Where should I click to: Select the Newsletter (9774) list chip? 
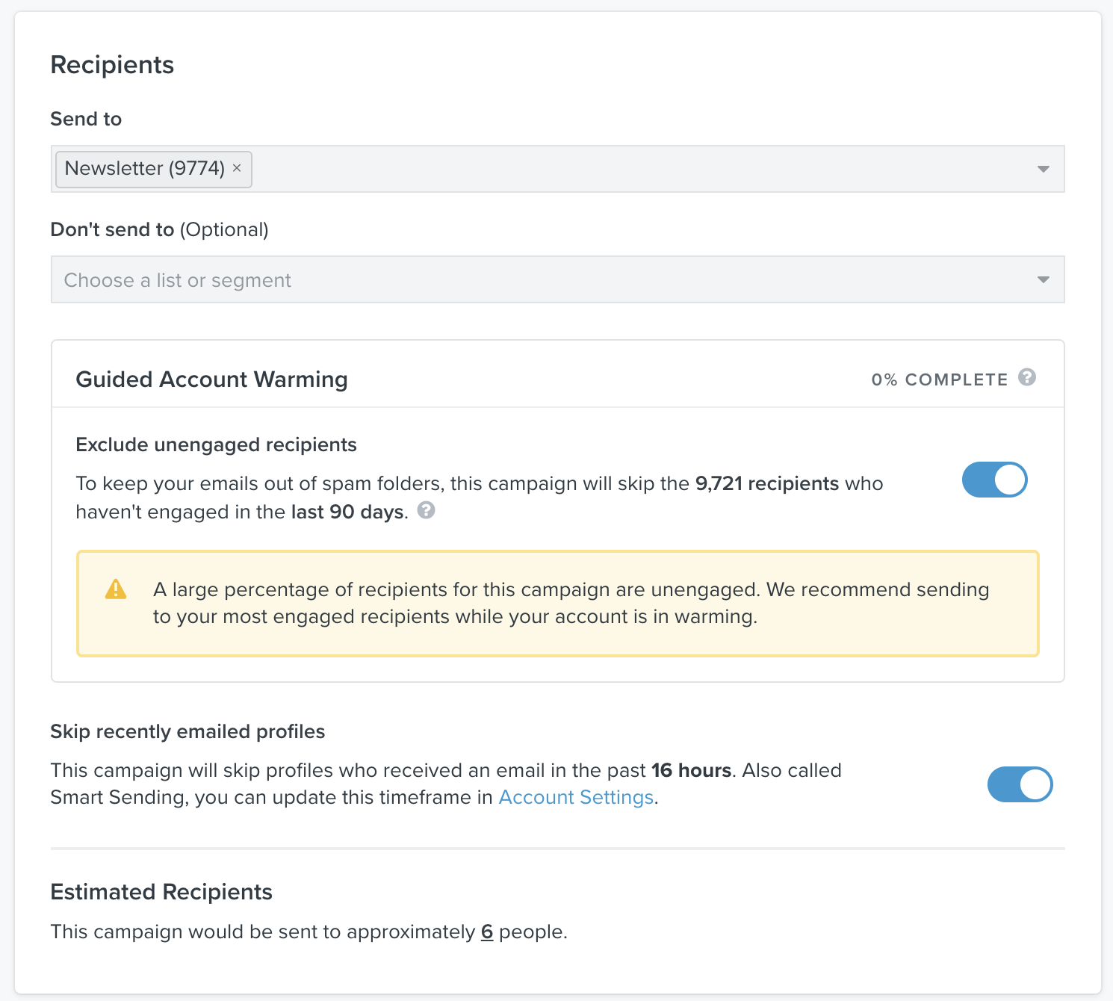click(x=145, y=168)
